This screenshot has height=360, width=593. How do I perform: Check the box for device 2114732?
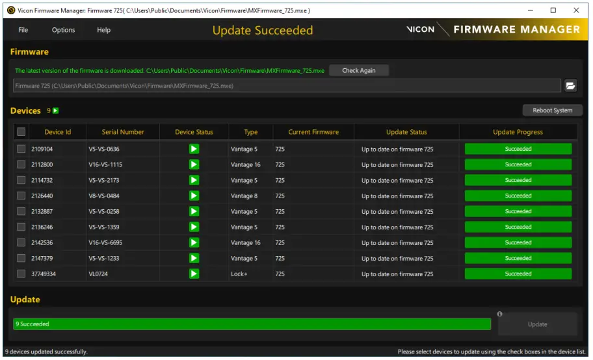(21, 180)
